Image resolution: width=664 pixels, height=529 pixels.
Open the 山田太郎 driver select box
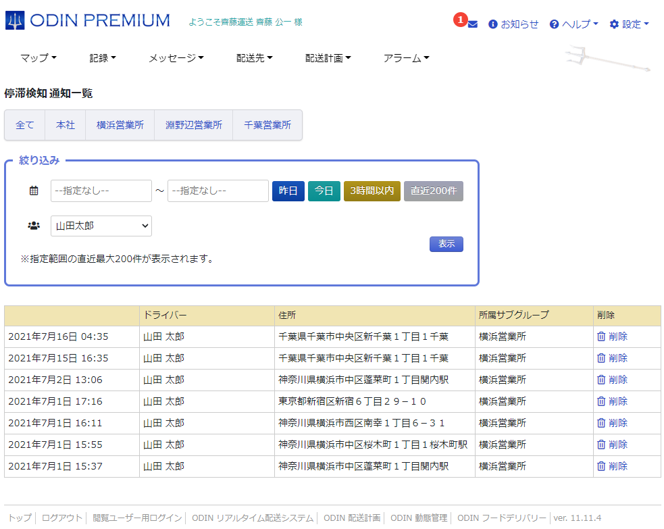coord(101,226)
